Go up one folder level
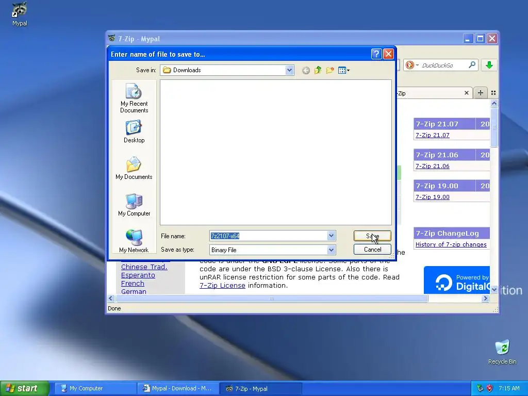Screen dimensions: 528x396 pos(318,70)
